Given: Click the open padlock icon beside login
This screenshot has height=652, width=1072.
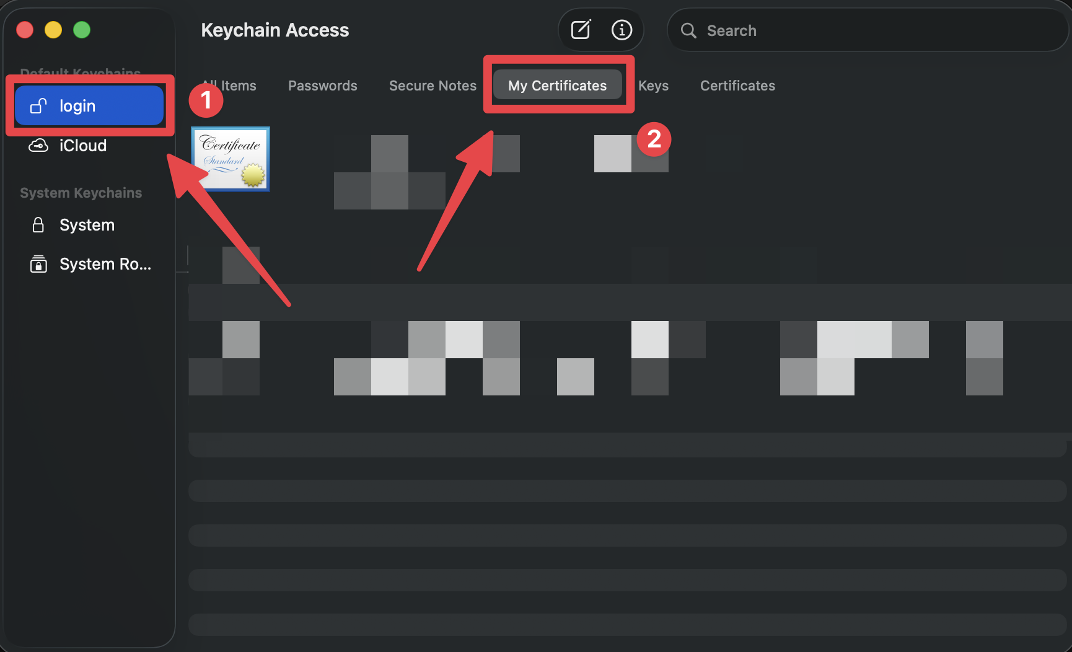Looking at the screenshot, I should (x=38, y=105).
